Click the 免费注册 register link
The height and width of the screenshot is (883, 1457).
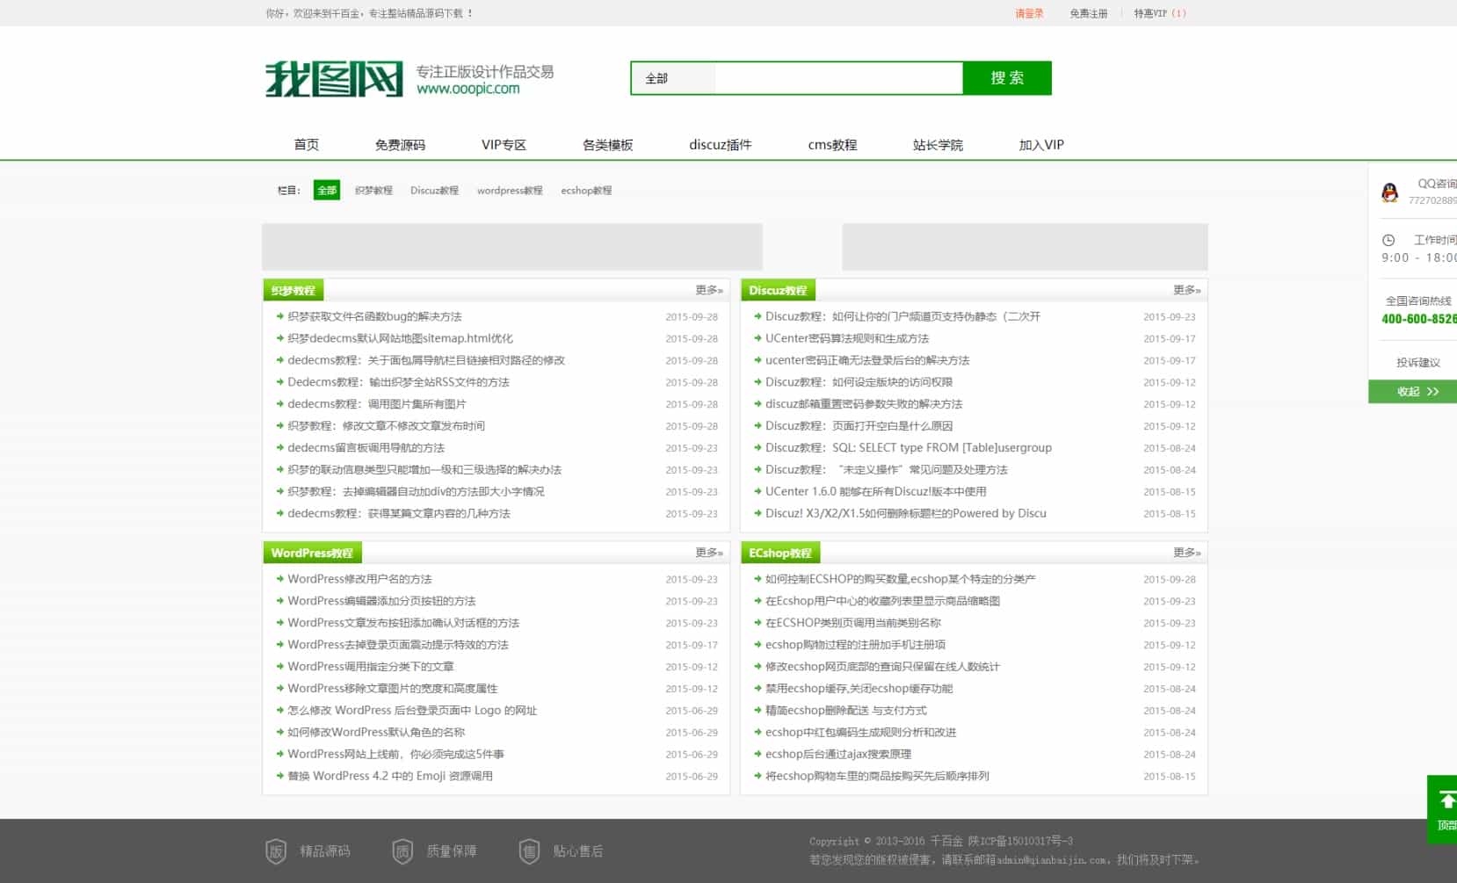pos(1088,13)
